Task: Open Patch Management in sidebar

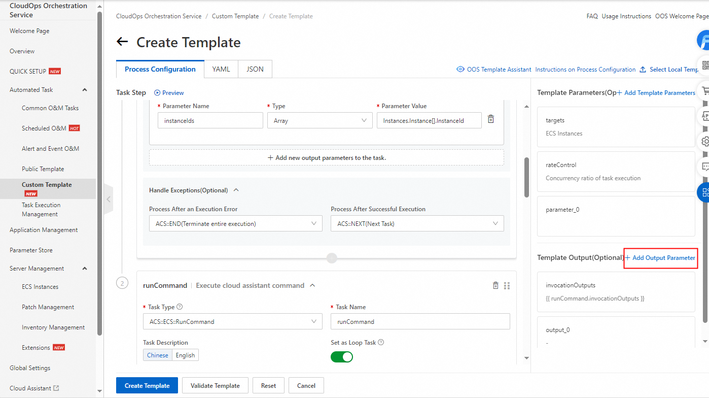Action: tap(48, 307)
